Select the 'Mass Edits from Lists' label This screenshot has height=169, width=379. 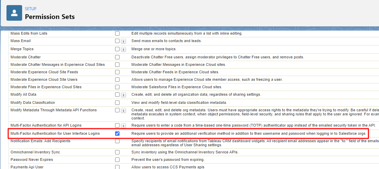click(x=29, y=34)
